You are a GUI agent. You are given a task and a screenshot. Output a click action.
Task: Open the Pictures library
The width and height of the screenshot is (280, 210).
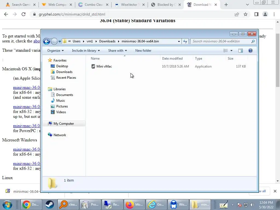tap(62, 106)
